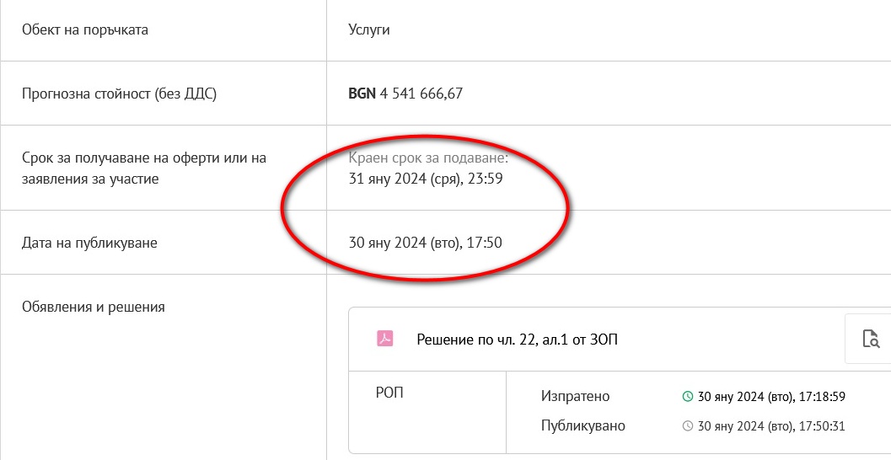Click the gray clock icon beside Публикувано
This screenshot has height=460, width=891.
pos(687,426)
